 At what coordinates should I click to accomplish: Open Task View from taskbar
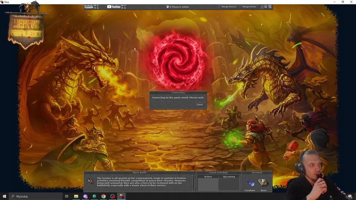(x=67, y=196)
